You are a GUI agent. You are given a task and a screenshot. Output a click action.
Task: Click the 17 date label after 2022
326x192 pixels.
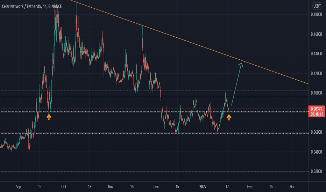coord(227,187)
